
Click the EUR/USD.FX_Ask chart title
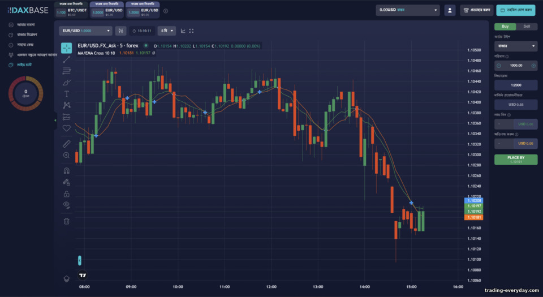[107, 46]
